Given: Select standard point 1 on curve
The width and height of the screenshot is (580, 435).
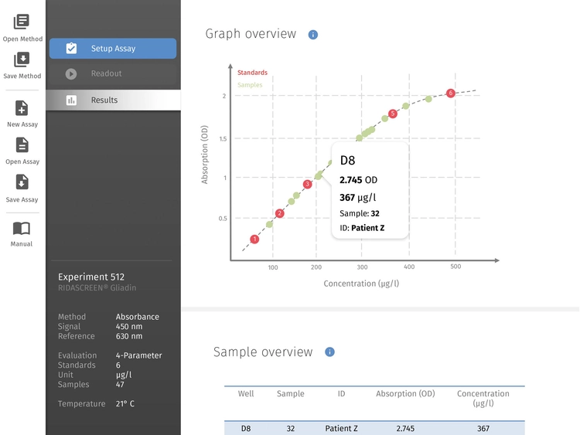Looking at the screenshot, I should click(254, 240).
